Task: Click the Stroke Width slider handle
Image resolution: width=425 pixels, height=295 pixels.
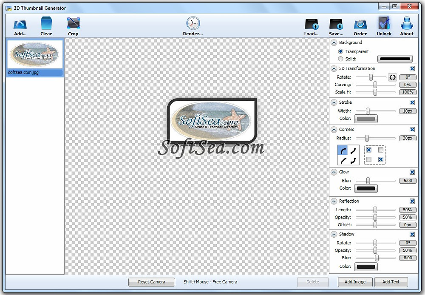Action: click(x=368, y=111)
